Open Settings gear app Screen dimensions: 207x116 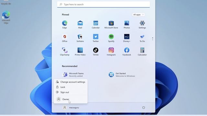[142, 24]
